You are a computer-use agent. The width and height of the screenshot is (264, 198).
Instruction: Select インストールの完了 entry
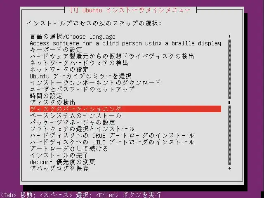[x=59, y=155]
